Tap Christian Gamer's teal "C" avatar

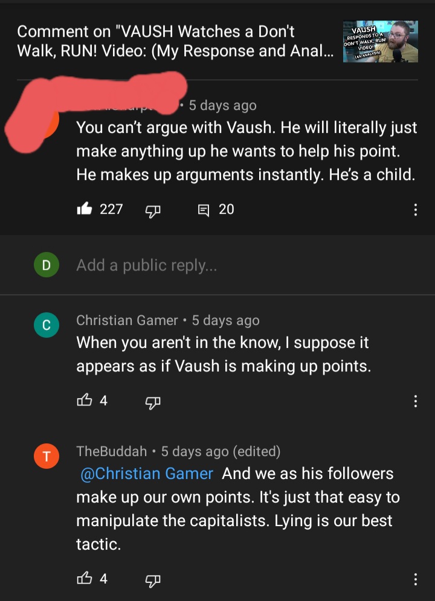[46, 326]
